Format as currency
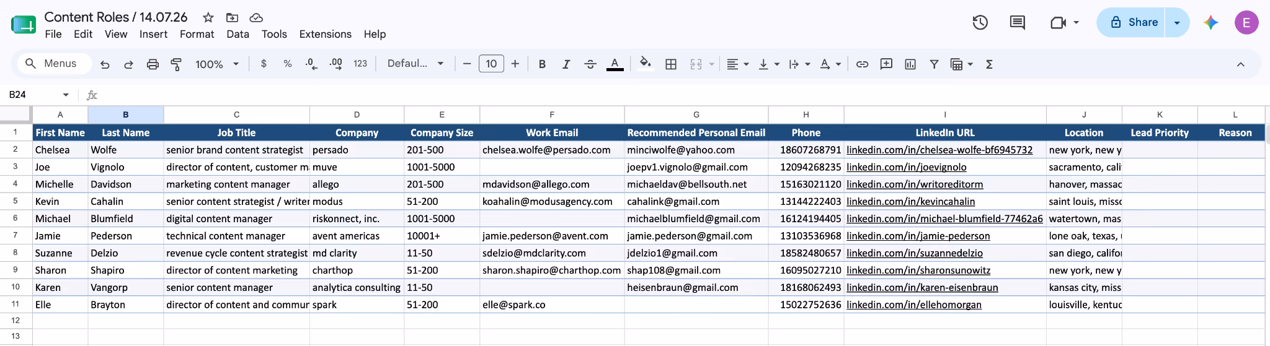The height and width of the screenshot is (346, 1270). (264, 63)
